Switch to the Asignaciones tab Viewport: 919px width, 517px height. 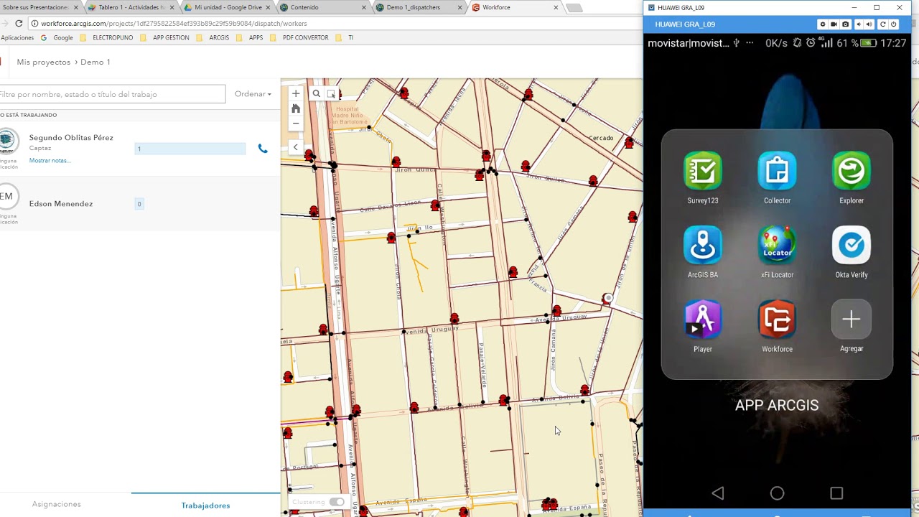tap(57, 505)
